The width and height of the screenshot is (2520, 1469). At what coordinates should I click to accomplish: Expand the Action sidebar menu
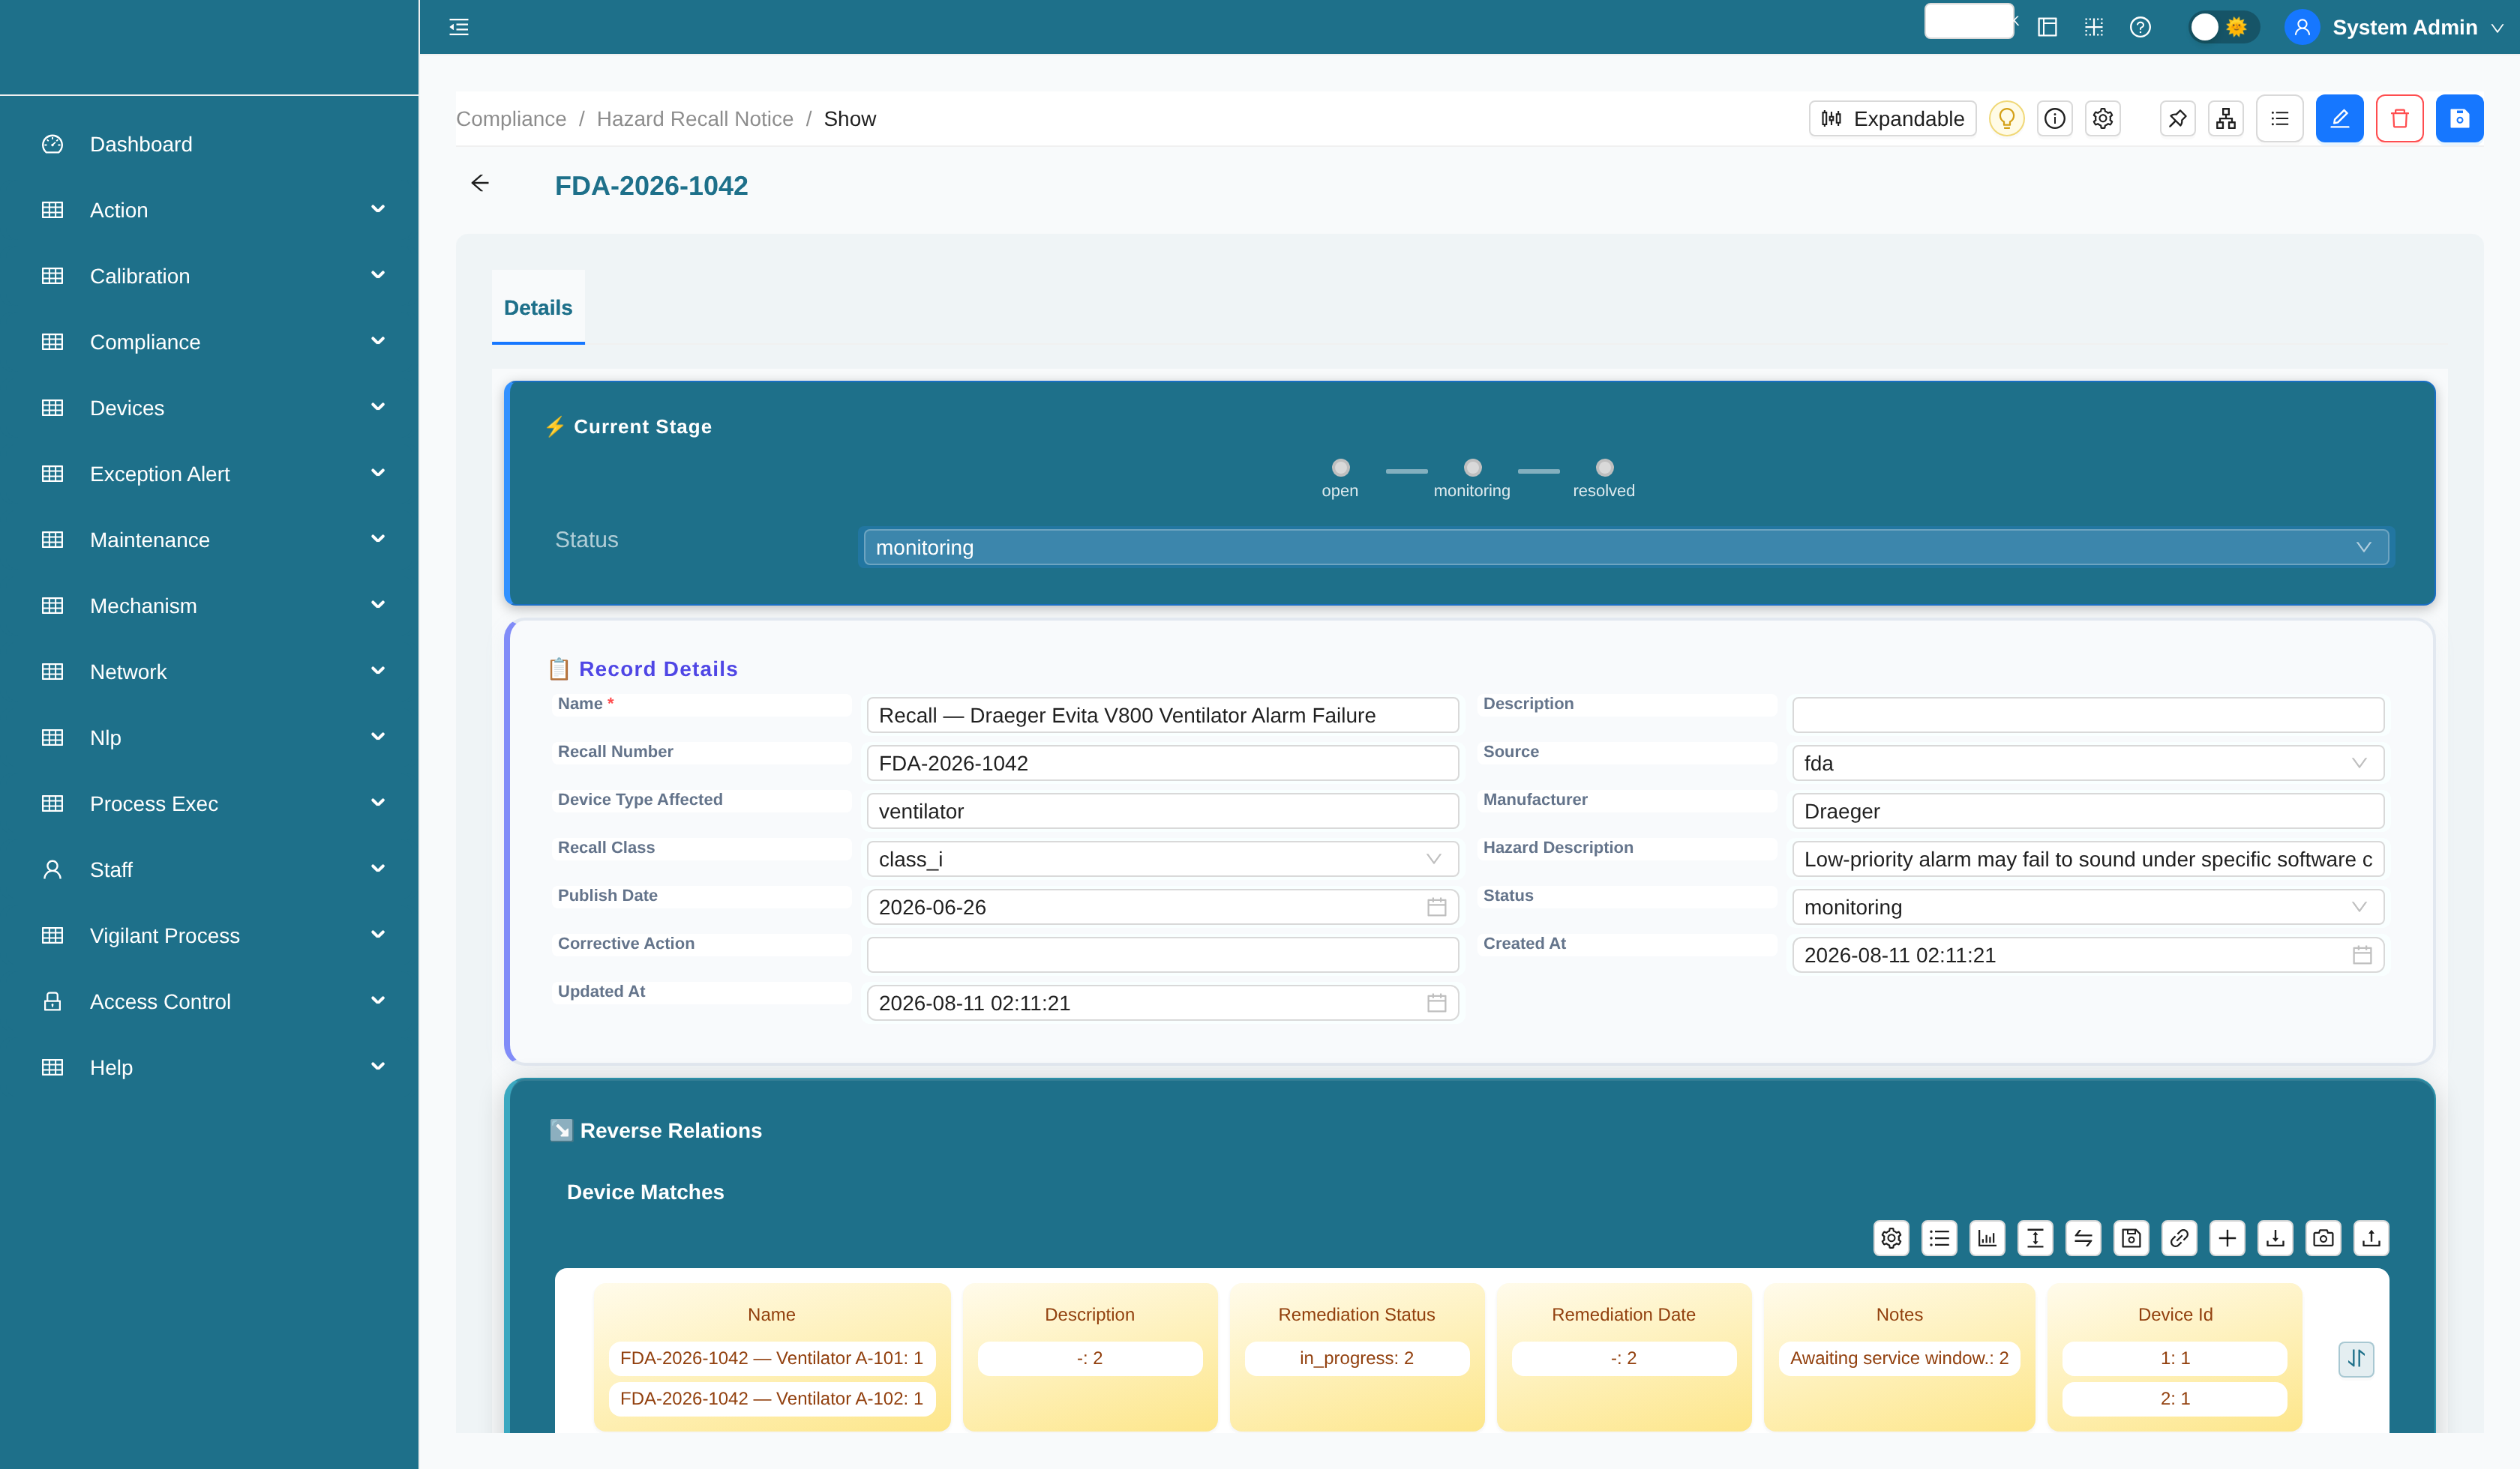point(209,210)
